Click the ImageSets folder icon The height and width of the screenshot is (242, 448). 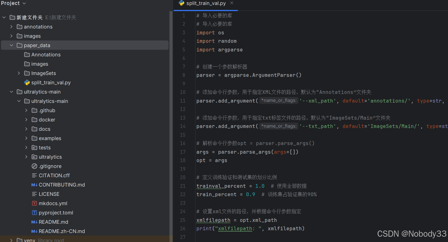click(x=27, y=73)
